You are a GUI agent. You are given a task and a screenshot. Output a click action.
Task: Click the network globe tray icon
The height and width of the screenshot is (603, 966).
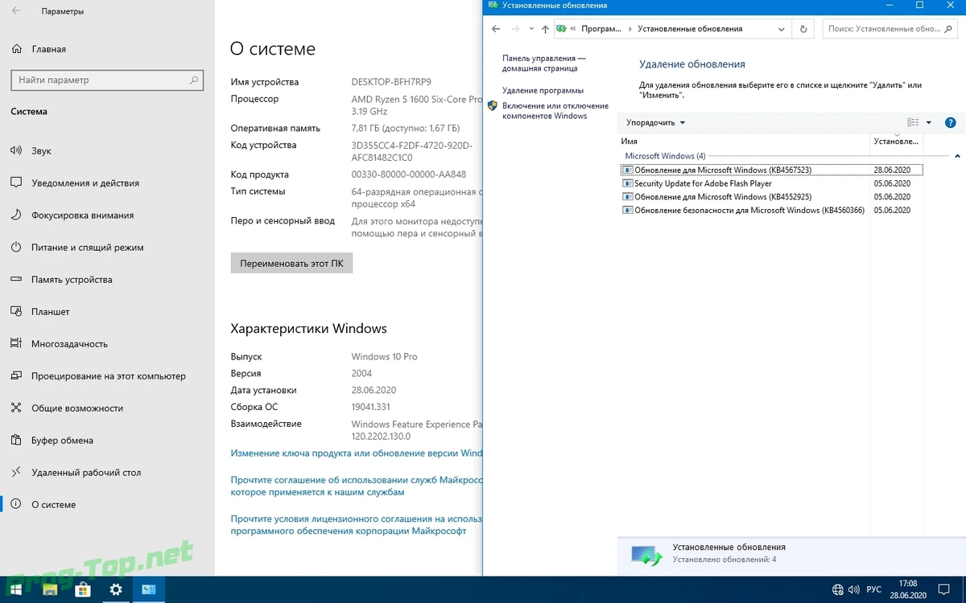pos(838,590)
